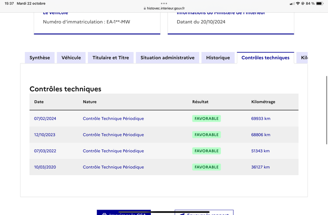The height and width of the screenshot is (215, 328).
Task: Click the 36127 km mileage value
Action: click(260, 167)
